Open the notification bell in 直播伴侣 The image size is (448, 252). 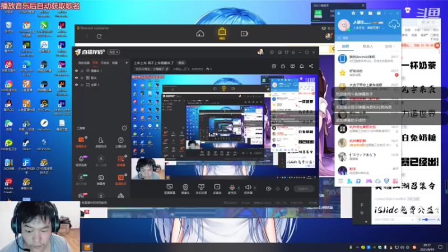tap(301, 66)
